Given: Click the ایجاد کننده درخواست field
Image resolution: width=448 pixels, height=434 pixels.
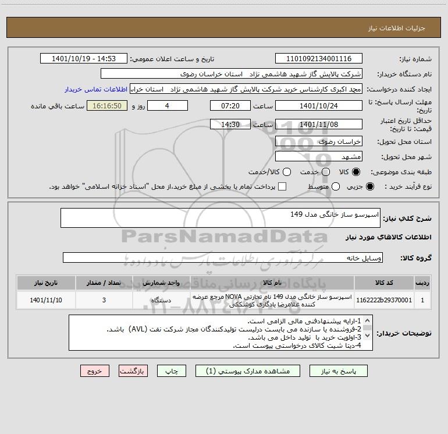Looking at the screenshot, I should tap(246, 89).
